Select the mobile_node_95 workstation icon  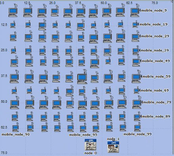point(83,127)
